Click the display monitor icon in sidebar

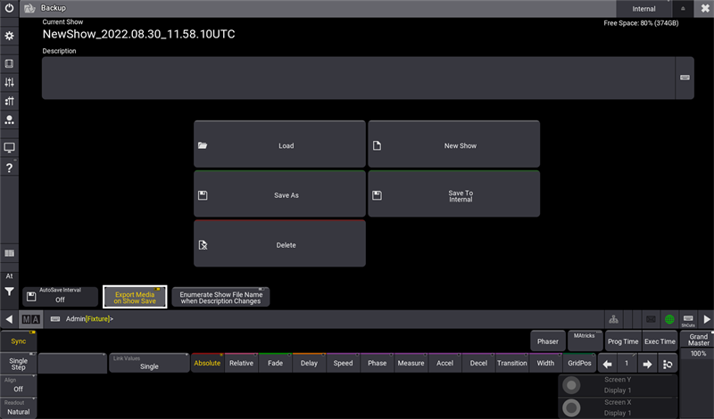tap(9, 147)
